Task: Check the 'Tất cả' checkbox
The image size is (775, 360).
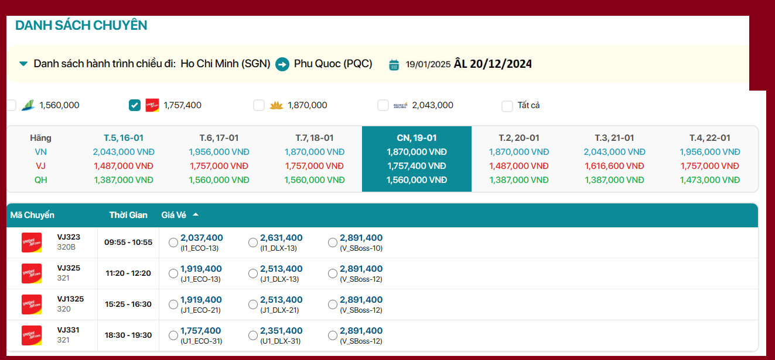Action: click(507, 106)
